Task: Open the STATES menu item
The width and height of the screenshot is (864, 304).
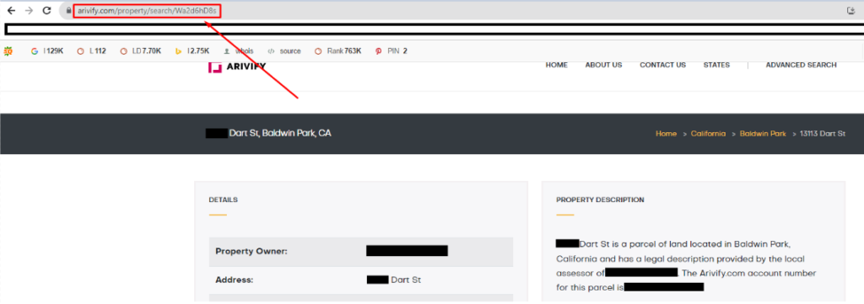Action: click(716, 65)
